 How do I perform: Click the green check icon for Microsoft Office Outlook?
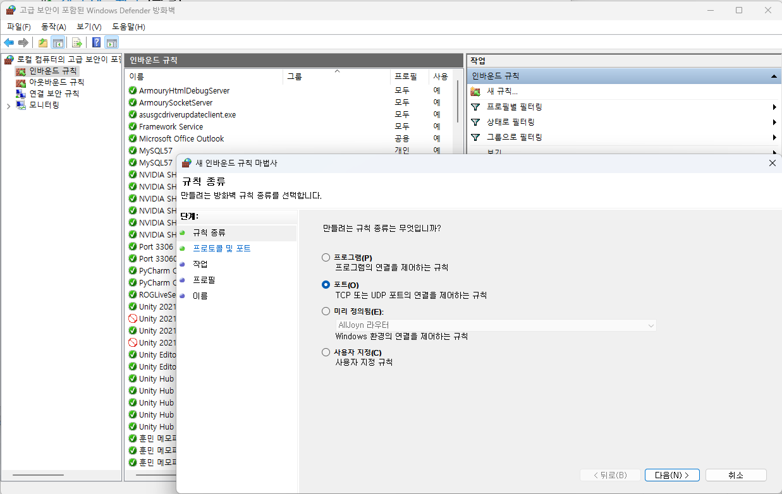[x=133, y=138]
